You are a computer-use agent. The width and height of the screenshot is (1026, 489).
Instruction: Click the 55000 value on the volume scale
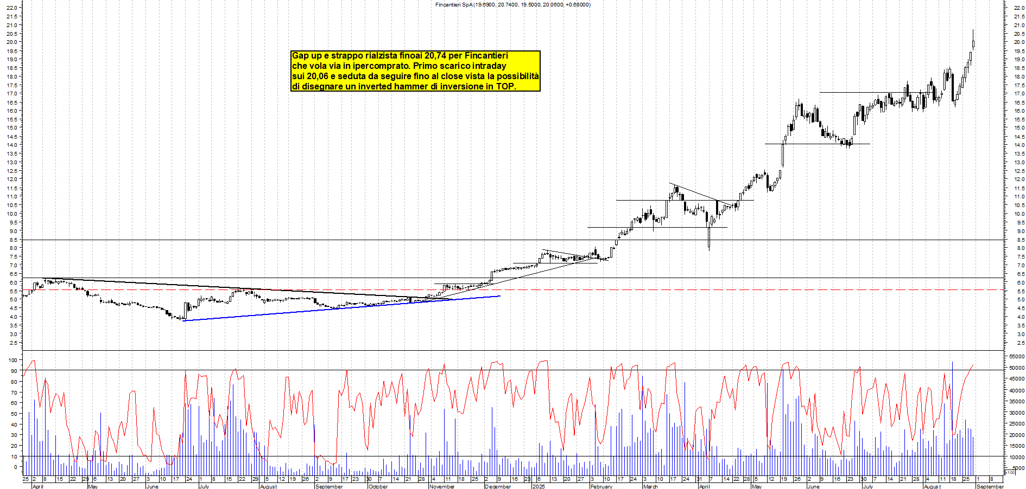[x=1017, y=357]
